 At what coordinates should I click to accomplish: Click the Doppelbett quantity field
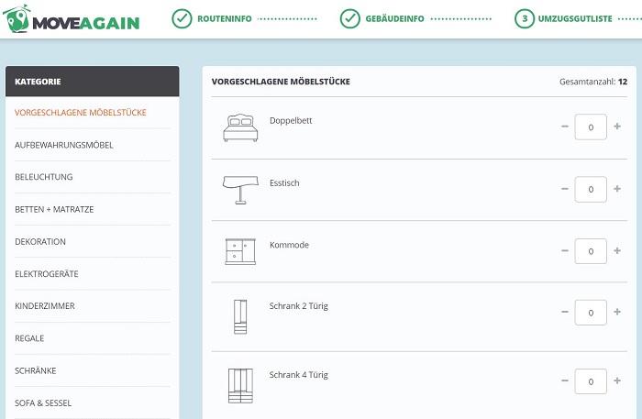[591, 127]
